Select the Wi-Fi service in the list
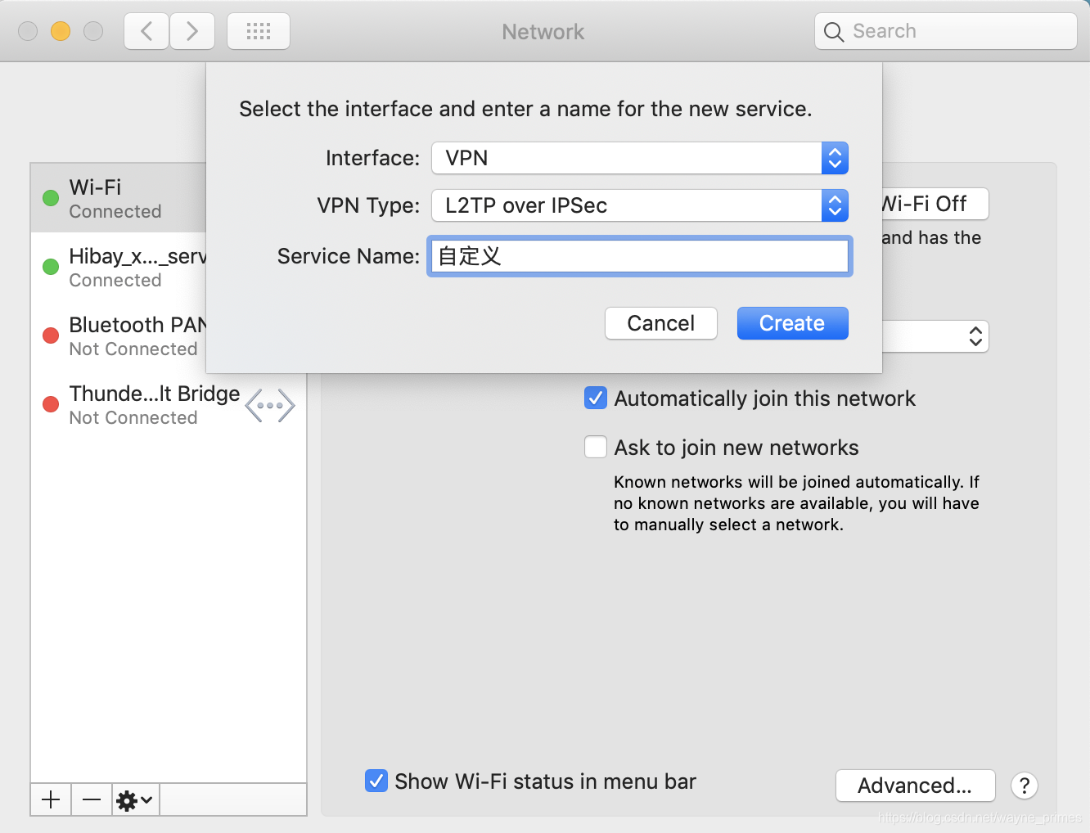 (x=119, y=198)
